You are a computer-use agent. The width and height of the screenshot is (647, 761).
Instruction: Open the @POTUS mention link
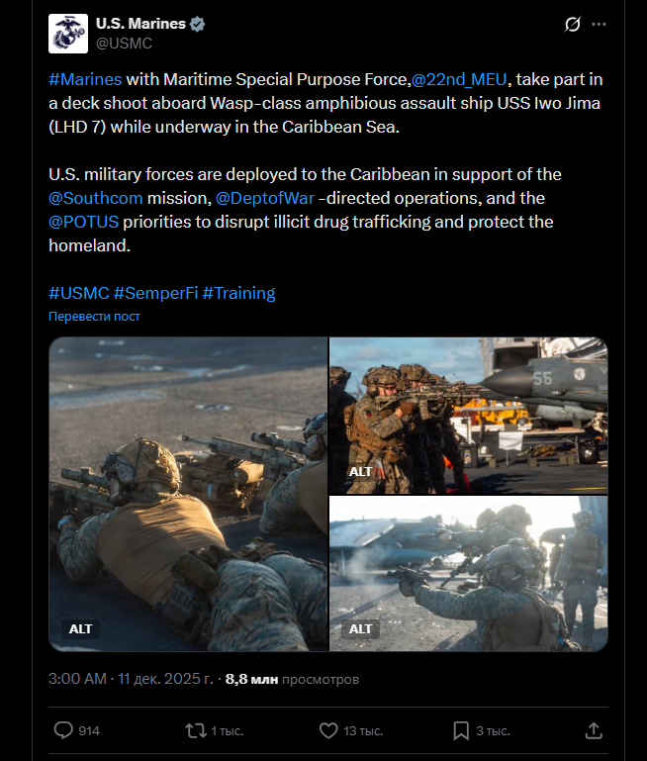click(x=83, y=222)
